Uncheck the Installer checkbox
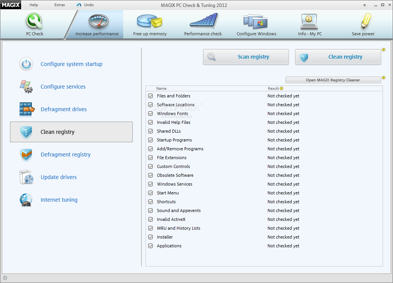The width and height of the screenshot is (393, 283). click(150, 237)
